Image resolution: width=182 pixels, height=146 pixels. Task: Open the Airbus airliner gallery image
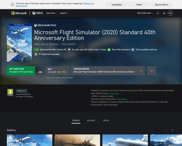125,140
